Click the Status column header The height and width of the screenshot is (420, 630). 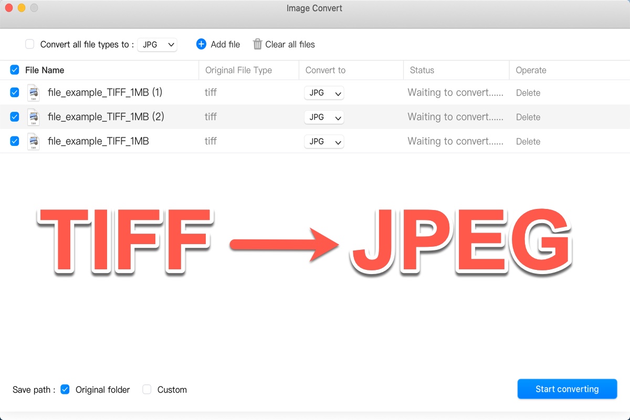point(422,70)
